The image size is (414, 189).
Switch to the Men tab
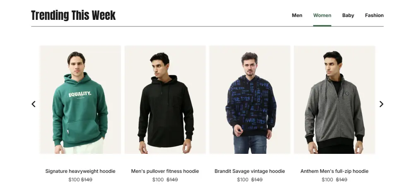[297, 15]
